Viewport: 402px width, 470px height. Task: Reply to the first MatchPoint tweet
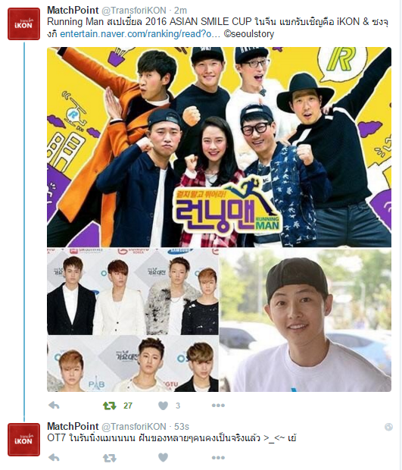[54, 406]
